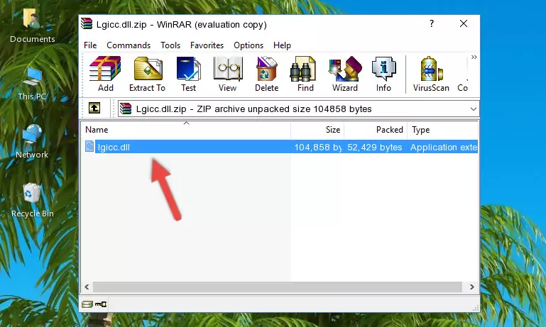Viewport: 546px width, 327px height.
Task: Open the Documents desktop icon
Action: point(32,26)
